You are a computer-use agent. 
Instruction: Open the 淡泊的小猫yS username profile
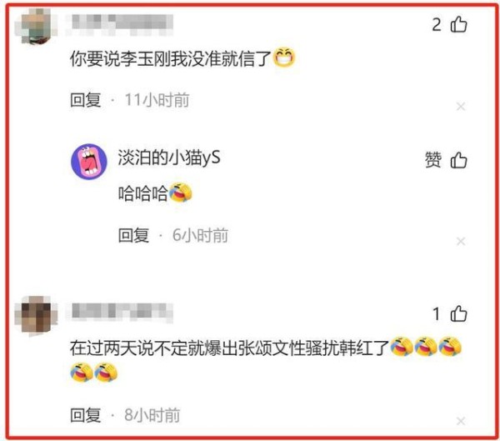(x=169, y=158)
